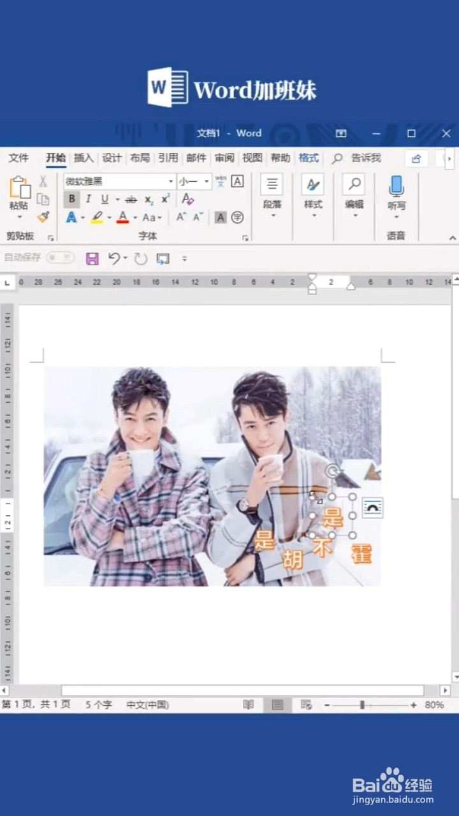Click the touch/mouse mode icon
Image resolution: width=459 pixels, height=816 pixels.
click(163, 258)
